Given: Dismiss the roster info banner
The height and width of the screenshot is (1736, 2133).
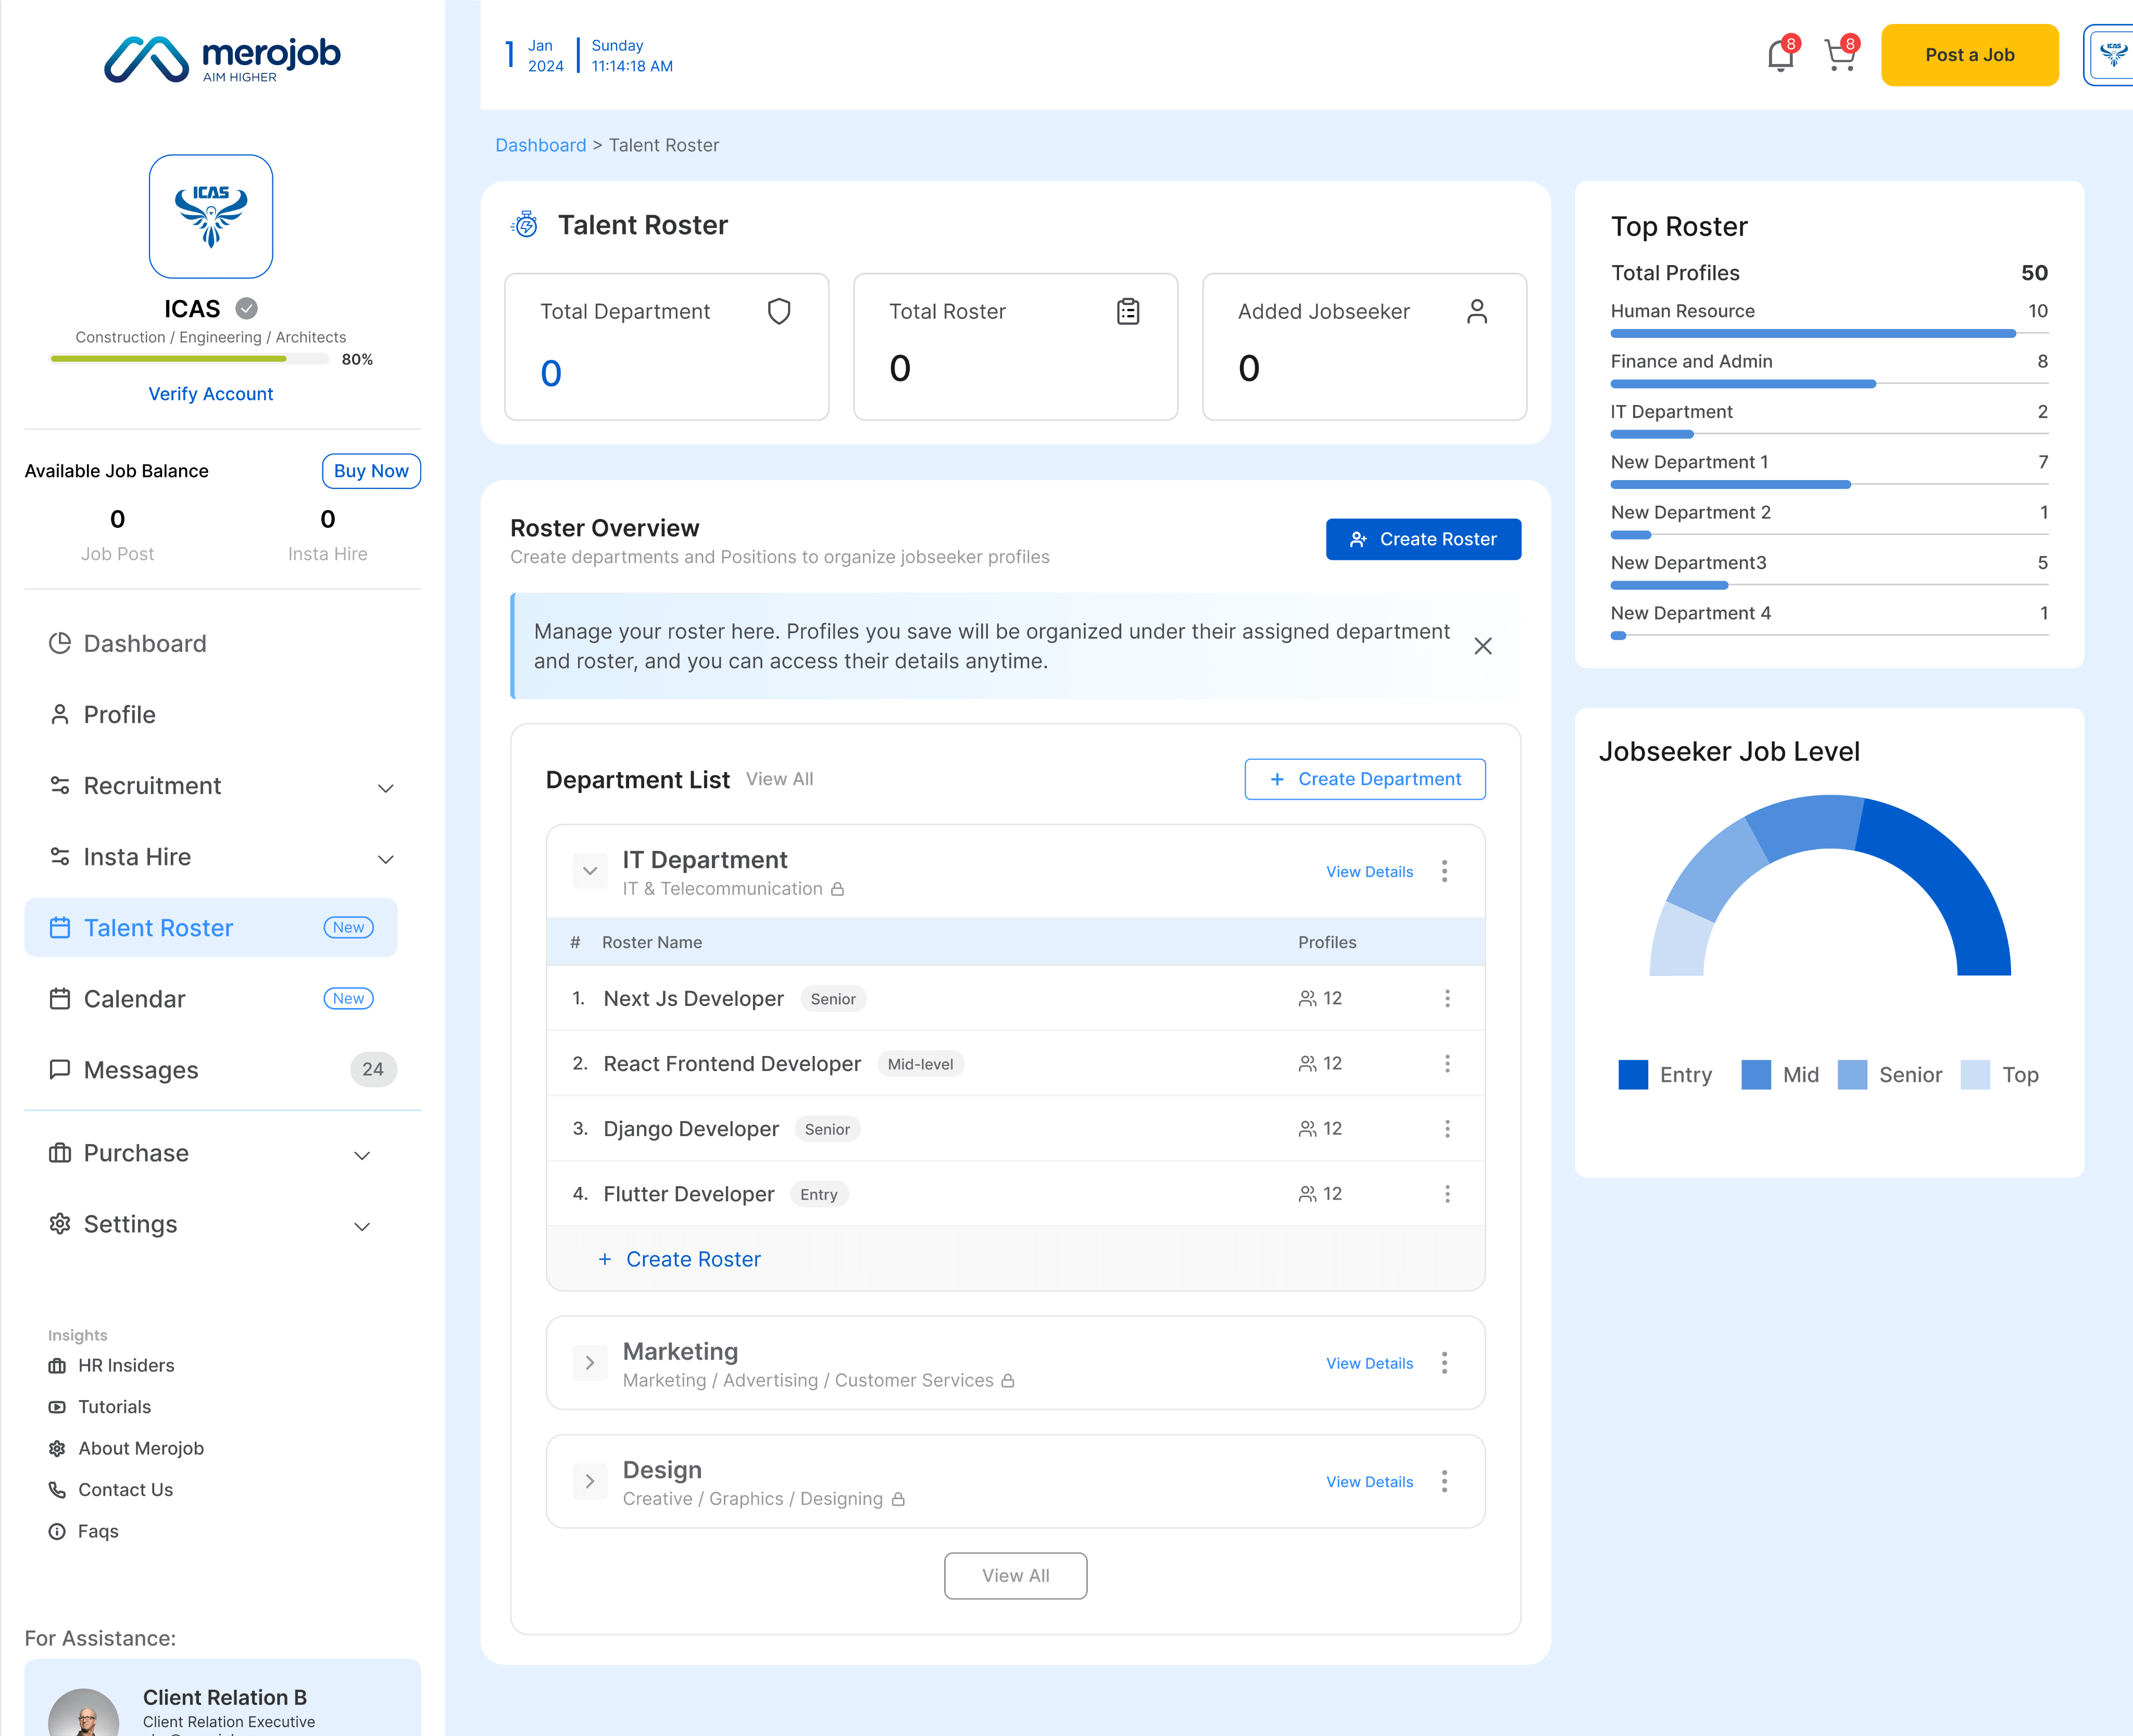Looking at the screenshot, I should coord(1483,646).
